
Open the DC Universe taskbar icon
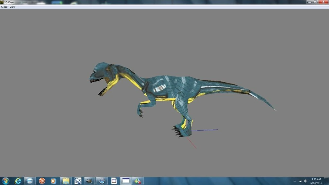78,181
